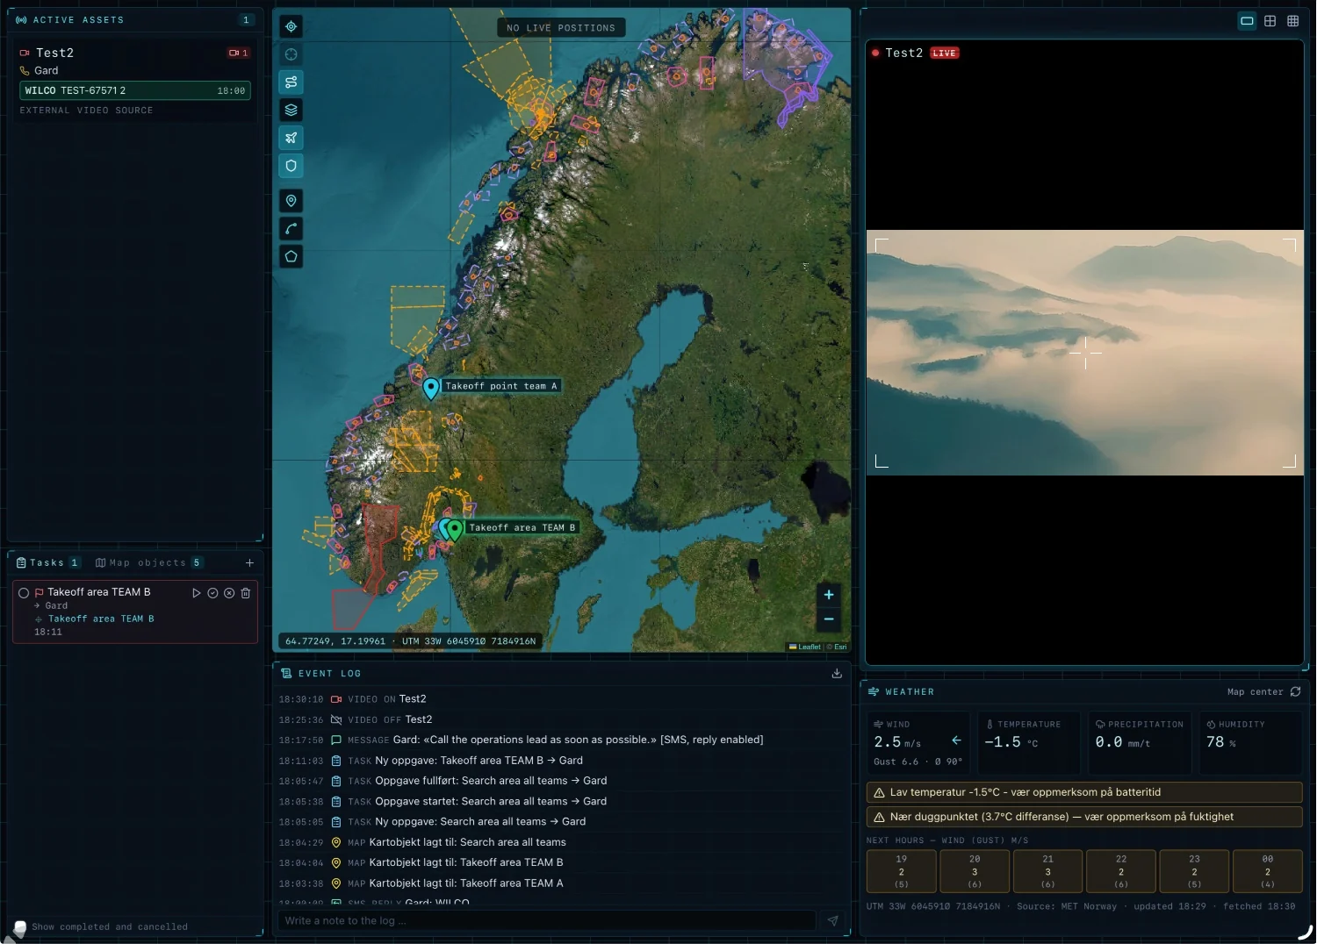Download the event log
Image resolution: width=1317 pixels, height=944 pixels.
(x=837, y=674)
